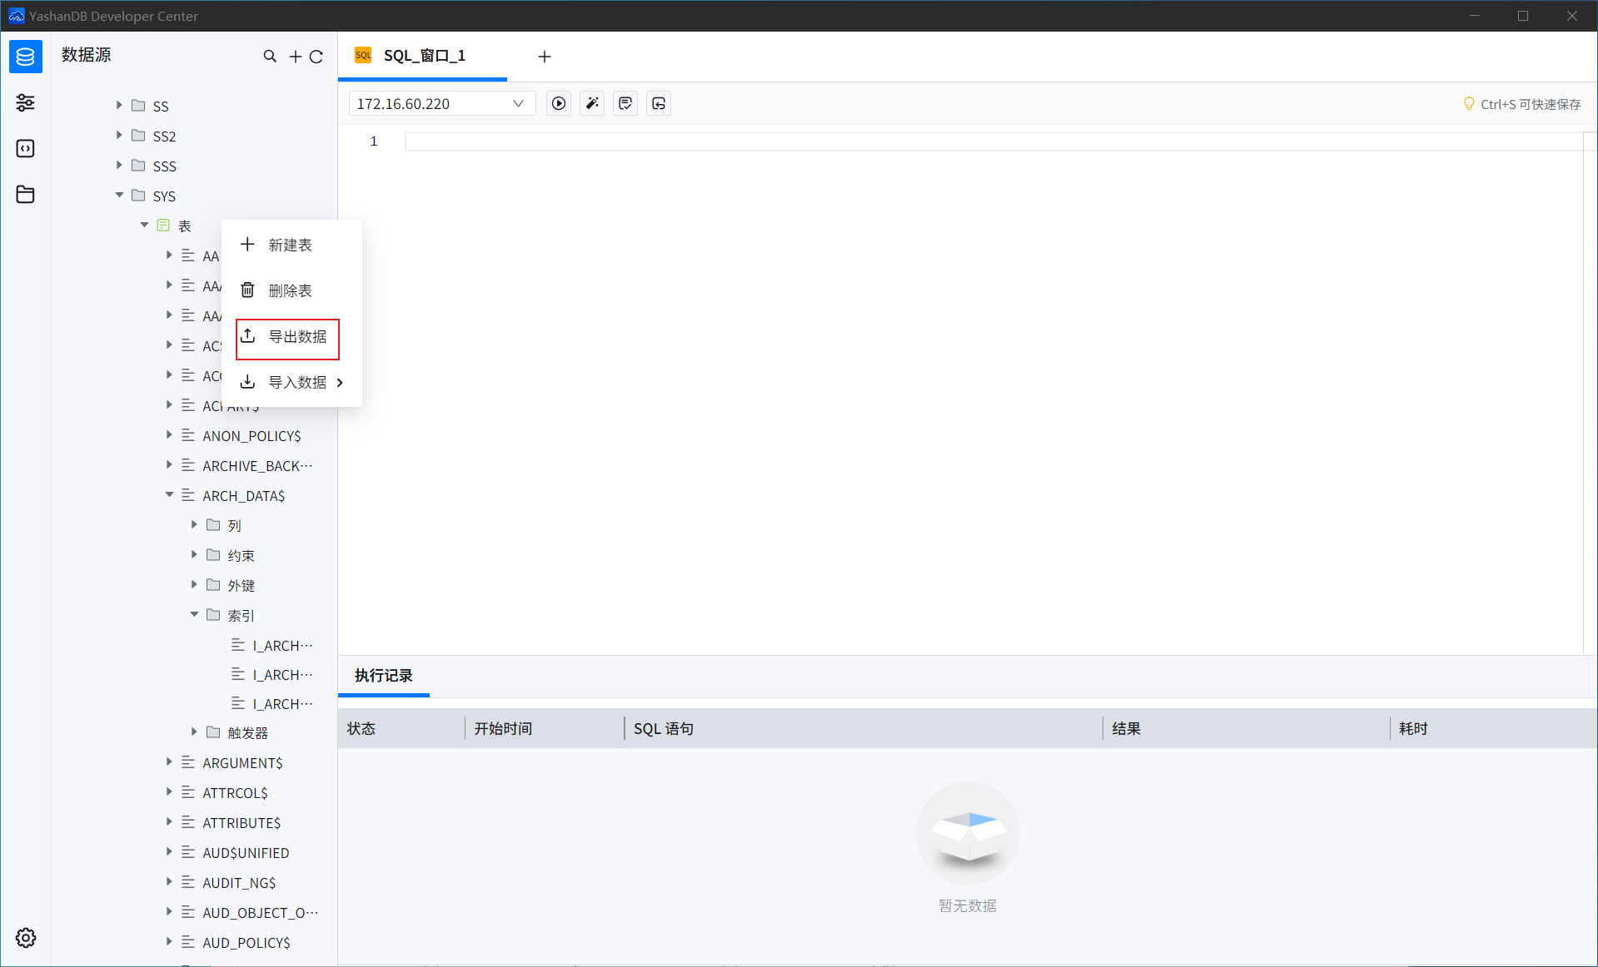
Task: Collapse the SYS schema folder
Action: click(x=120, y=196)
